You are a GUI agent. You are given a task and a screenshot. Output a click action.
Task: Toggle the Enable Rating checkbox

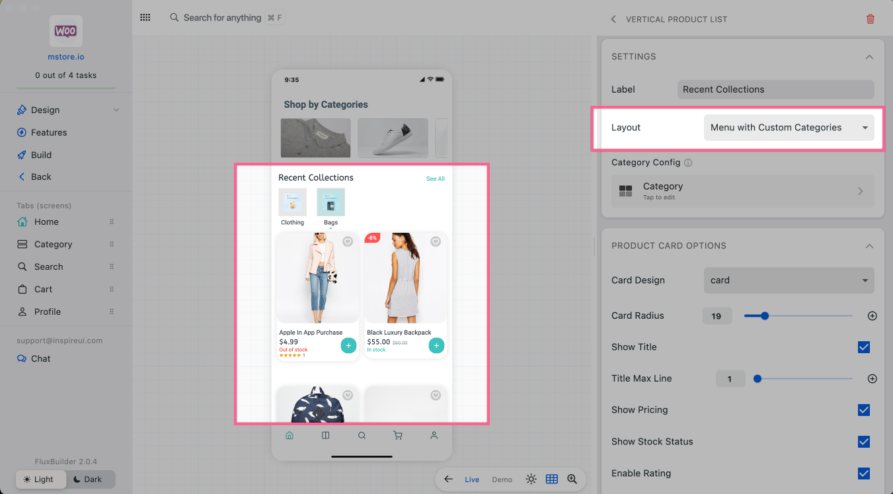863,473
